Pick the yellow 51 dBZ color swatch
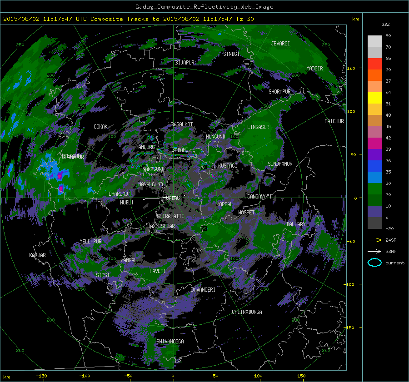Screen dimensions: 409x382 [x=374, y=98]
